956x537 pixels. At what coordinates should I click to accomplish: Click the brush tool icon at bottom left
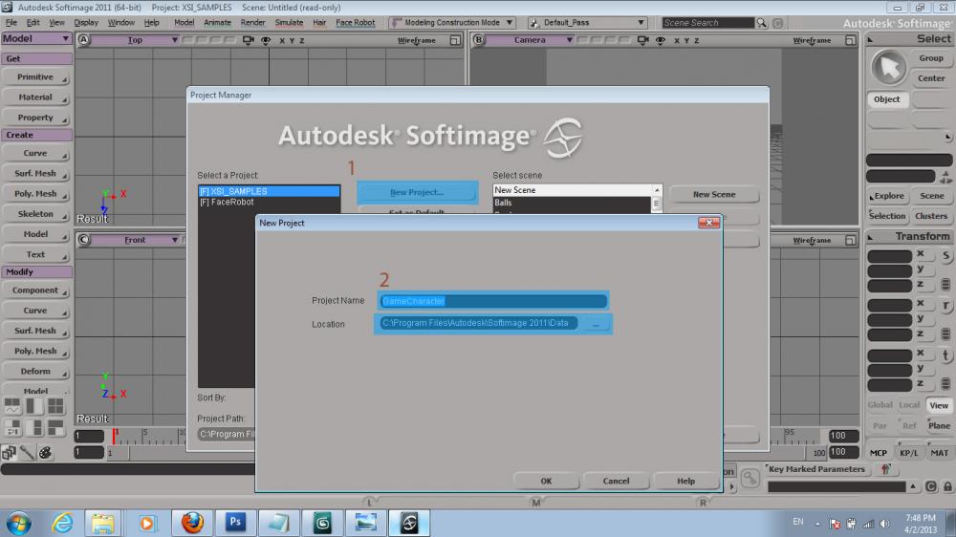coord(27,452)
